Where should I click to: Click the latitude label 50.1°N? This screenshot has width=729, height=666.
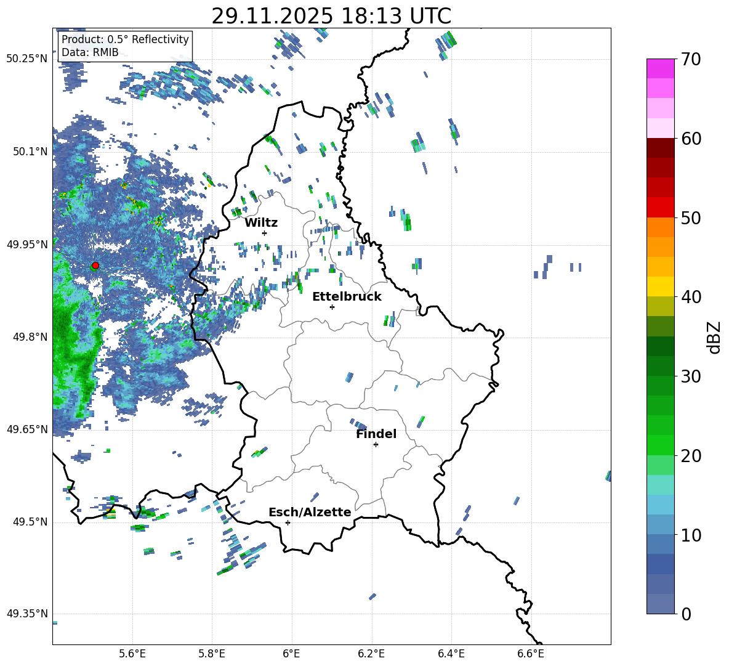30,152
